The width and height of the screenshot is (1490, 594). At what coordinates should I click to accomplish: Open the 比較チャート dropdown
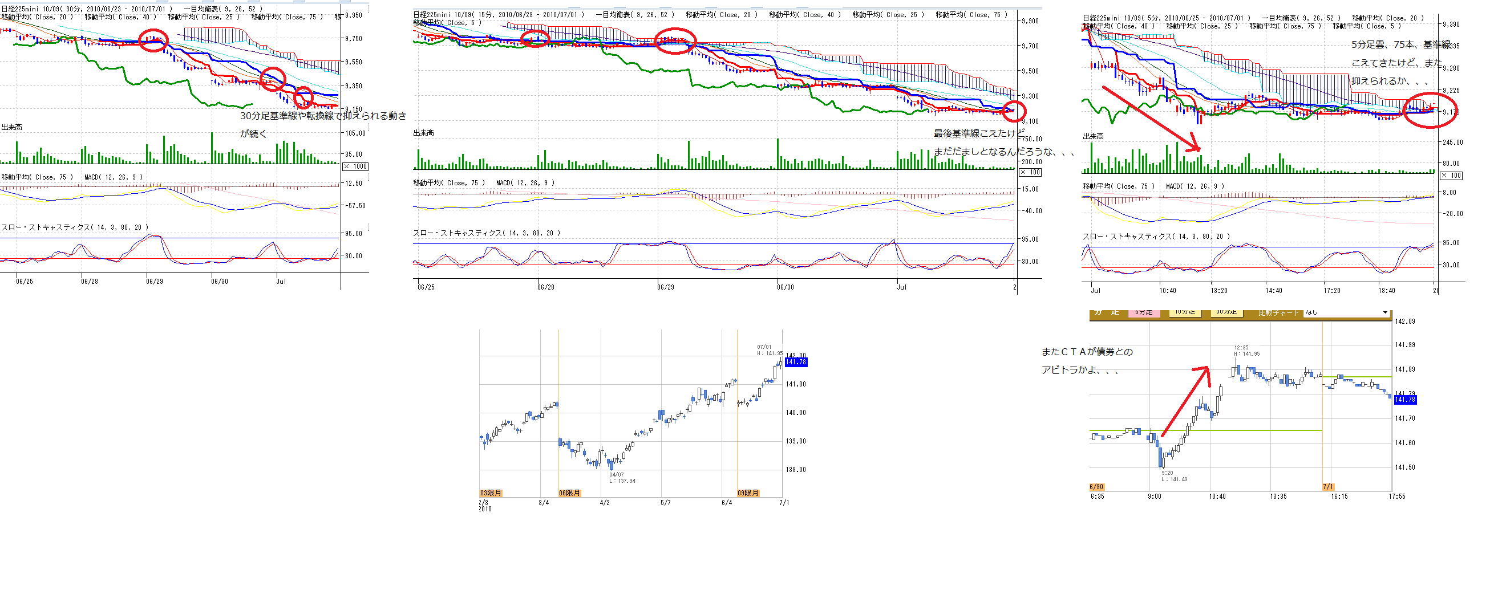point(1346,312)
